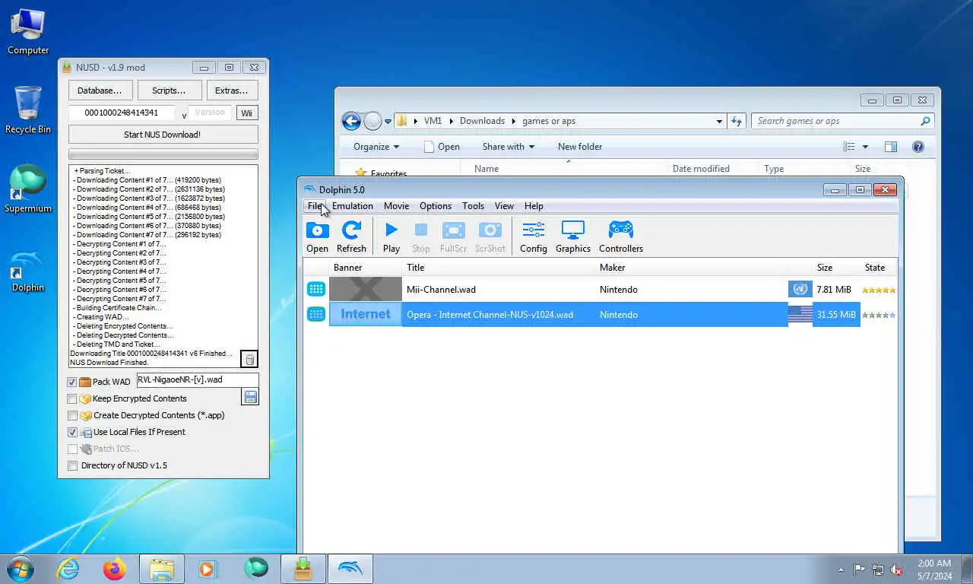Open the address bar history dropdown arrow
Screen dimensions: 973x584
click(719, 121)
